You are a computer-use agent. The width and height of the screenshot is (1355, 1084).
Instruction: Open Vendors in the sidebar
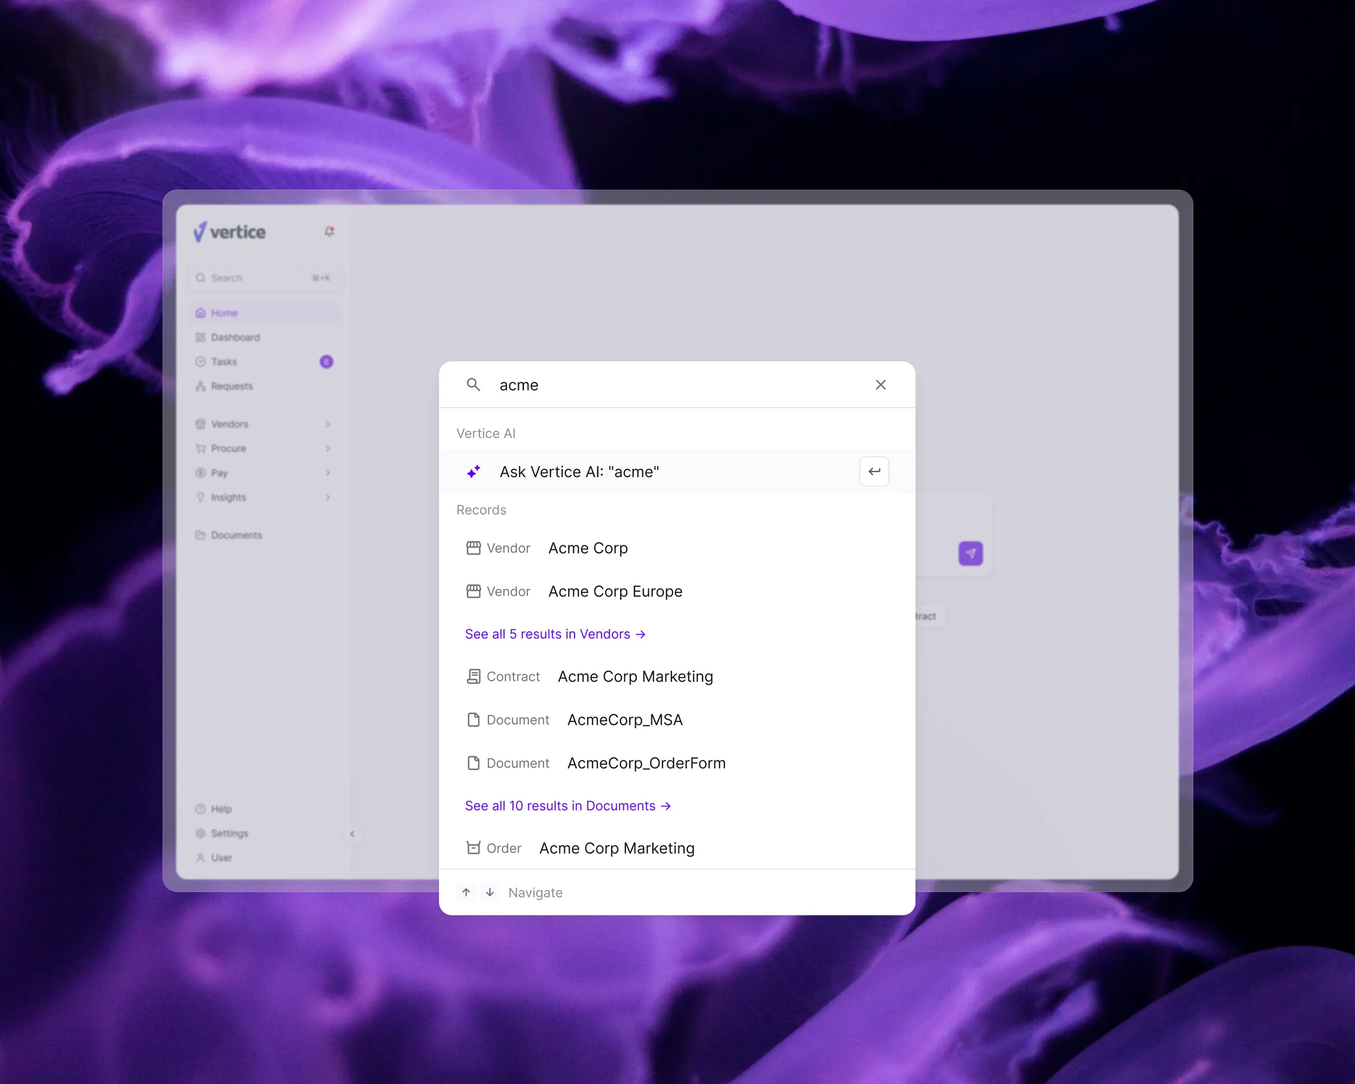(x=264, y=424)
